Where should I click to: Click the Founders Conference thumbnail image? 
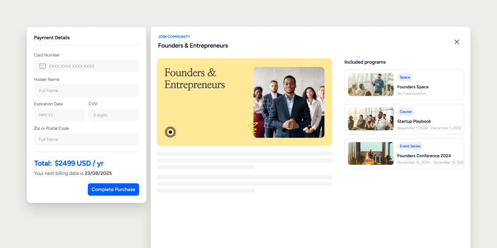pyautogui.click(x=371, y=153)
